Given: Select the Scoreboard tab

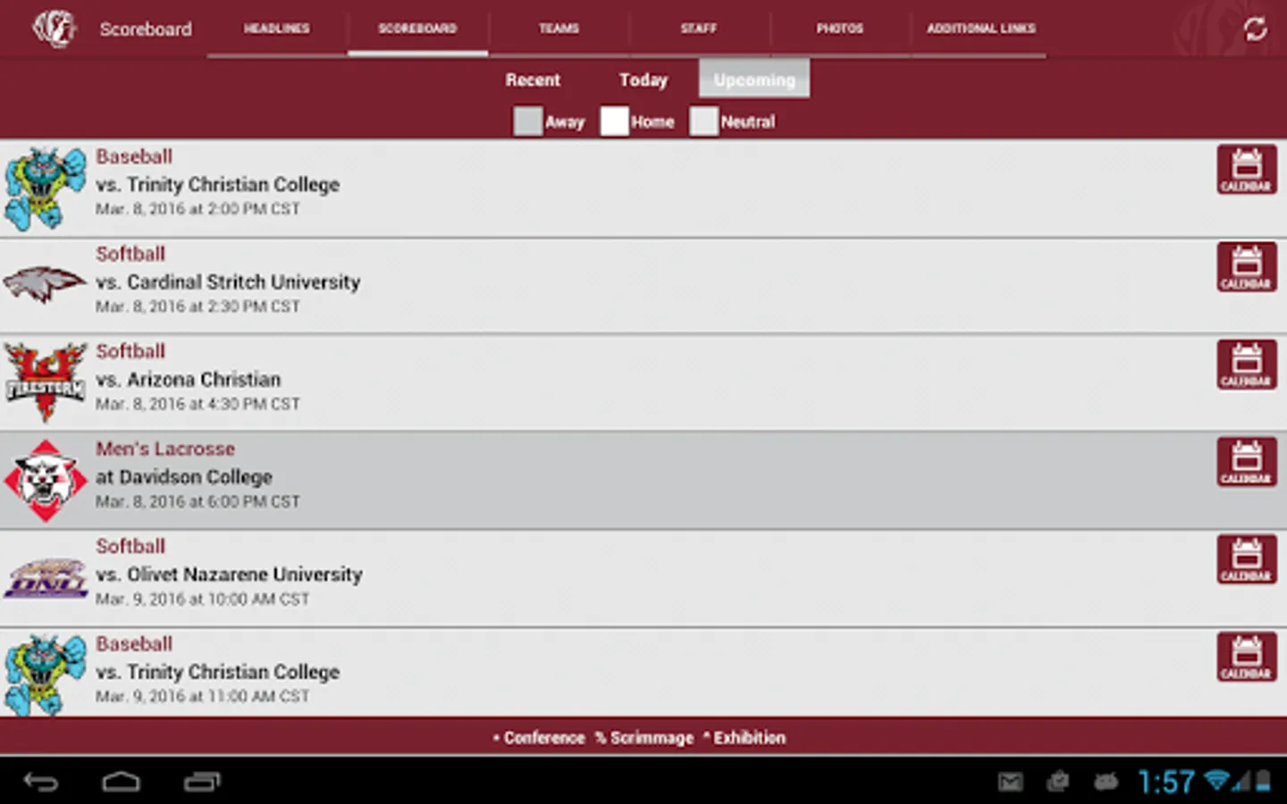Looking at the screenshot, I should (417, 29).
